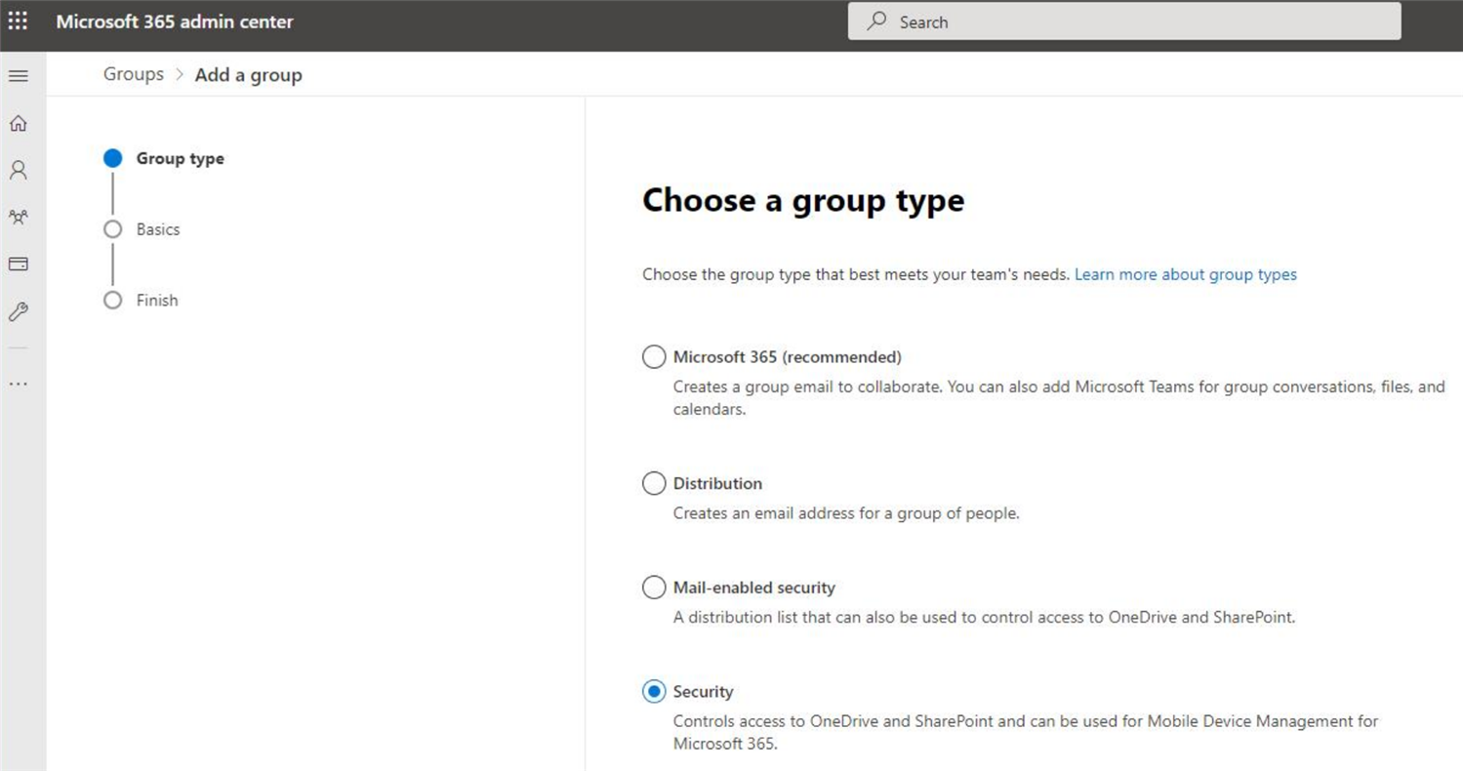
Task: Open the Users sidebar icon
Action: 19,170
